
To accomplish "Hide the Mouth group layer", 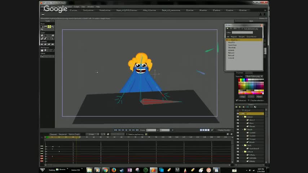I will tap(238, 130).
